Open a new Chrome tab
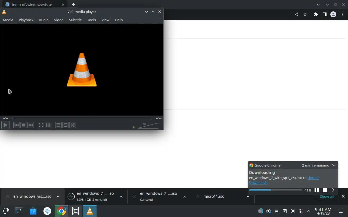Viewport: 348px width, 217px height. (73, 5)
